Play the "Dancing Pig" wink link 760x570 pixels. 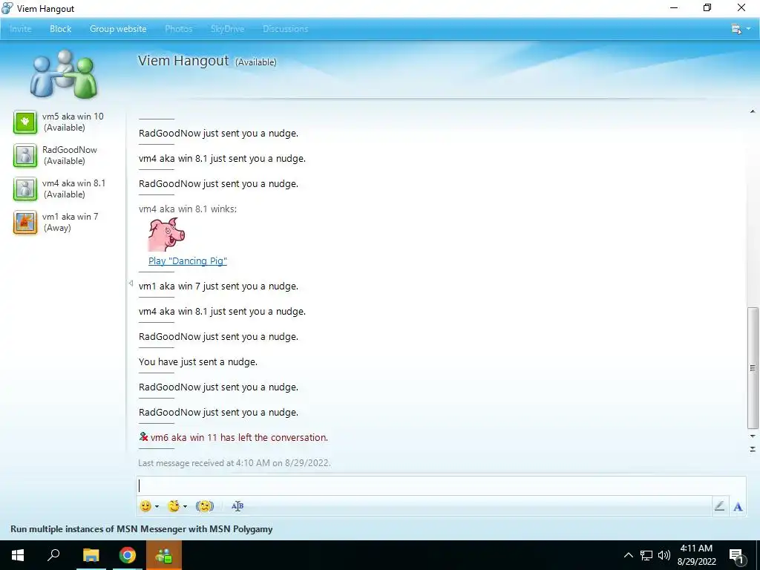[188, 261]
